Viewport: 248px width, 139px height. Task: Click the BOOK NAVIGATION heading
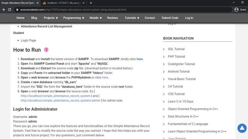pyautogui.click(x=178, y=38)
